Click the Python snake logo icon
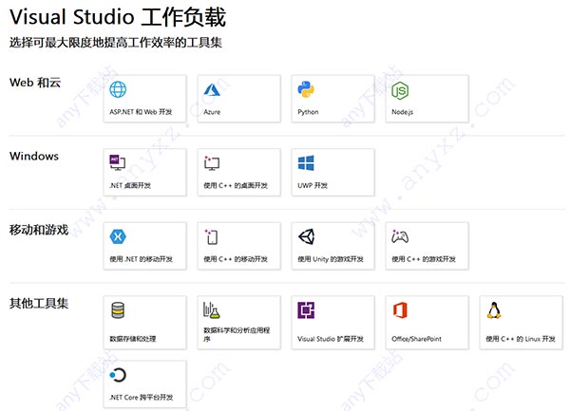570x411 pixels. click(306, 89)
